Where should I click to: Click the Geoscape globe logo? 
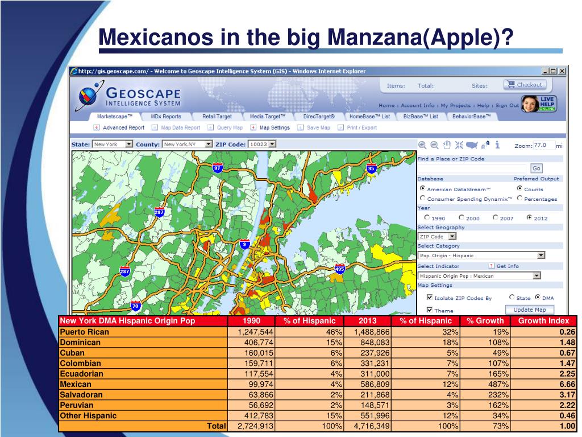(89, 97)
